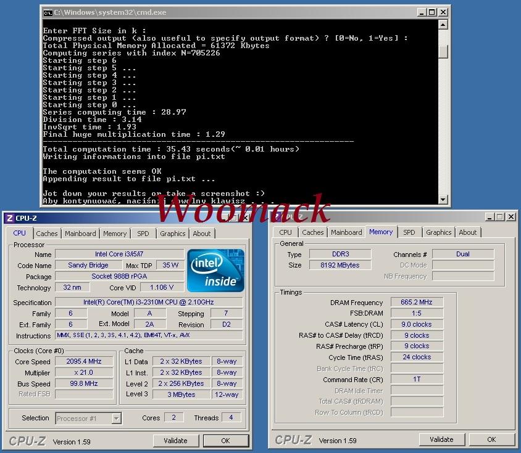521x453 pixels.
Task: Close the cmd.exe window
Action: 443,12
